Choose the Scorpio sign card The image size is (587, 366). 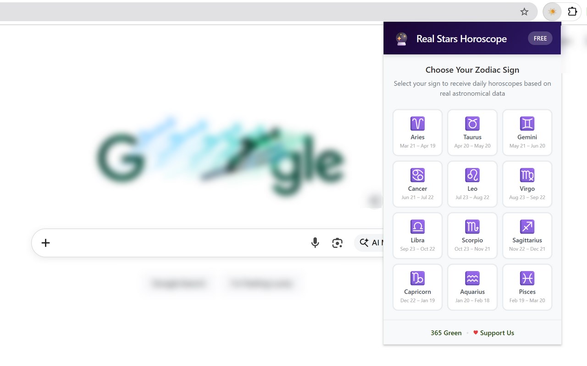point(472,236)
